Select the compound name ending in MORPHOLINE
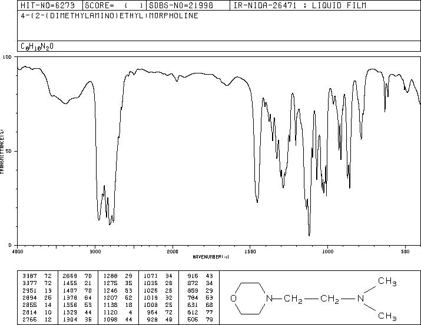 [110, 15]
